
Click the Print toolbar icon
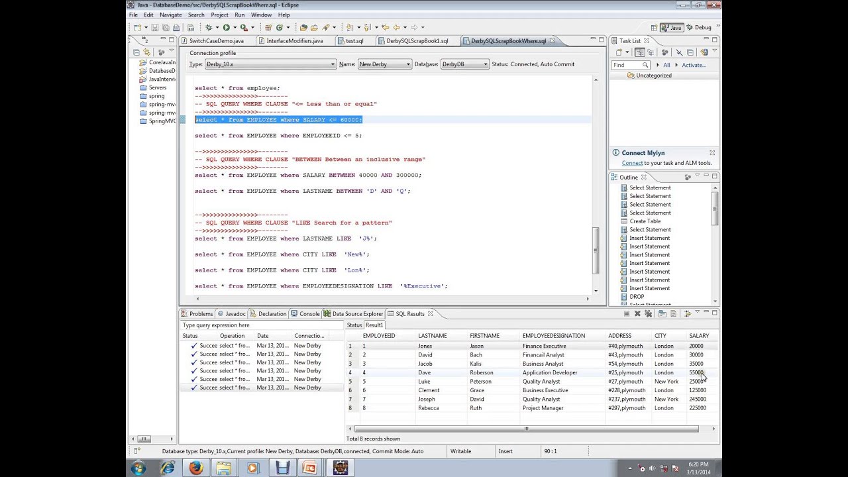point(176,28)
